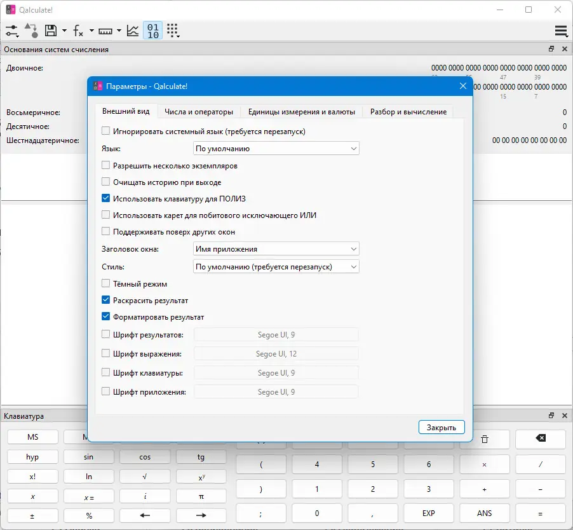Viewport: 573px width, 530px height.
Task: Open the units ruler icon
Action: (x=105, y=31)
